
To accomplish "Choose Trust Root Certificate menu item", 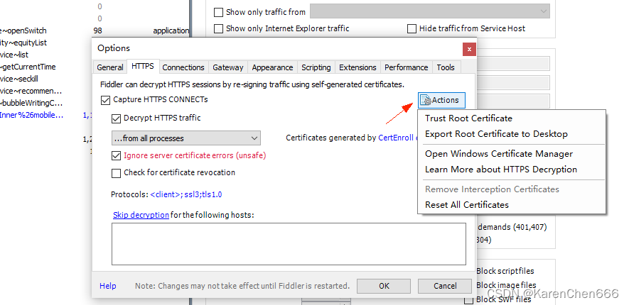I will pos(512,118).
